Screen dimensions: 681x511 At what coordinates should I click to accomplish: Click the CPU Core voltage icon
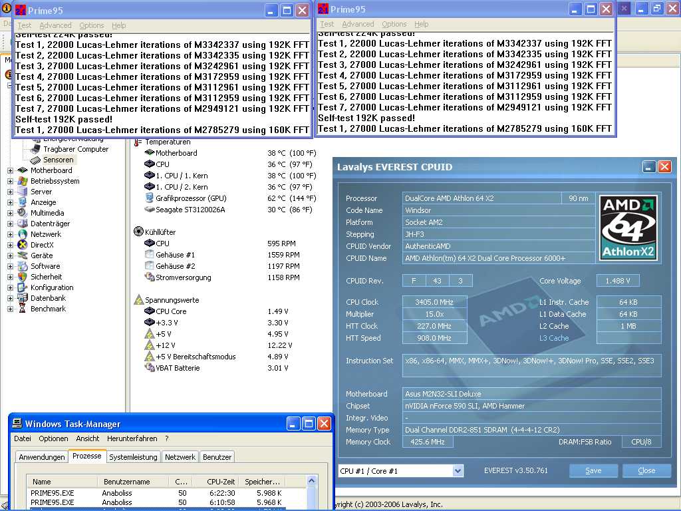[150, 311]
